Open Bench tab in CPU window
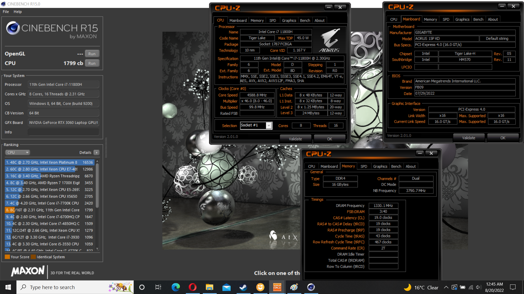The image size is (524, 294). point(305,20)
